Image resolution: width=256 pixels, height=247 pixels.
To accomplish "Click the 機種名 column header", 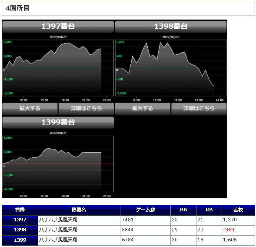I will click(79, 210).
